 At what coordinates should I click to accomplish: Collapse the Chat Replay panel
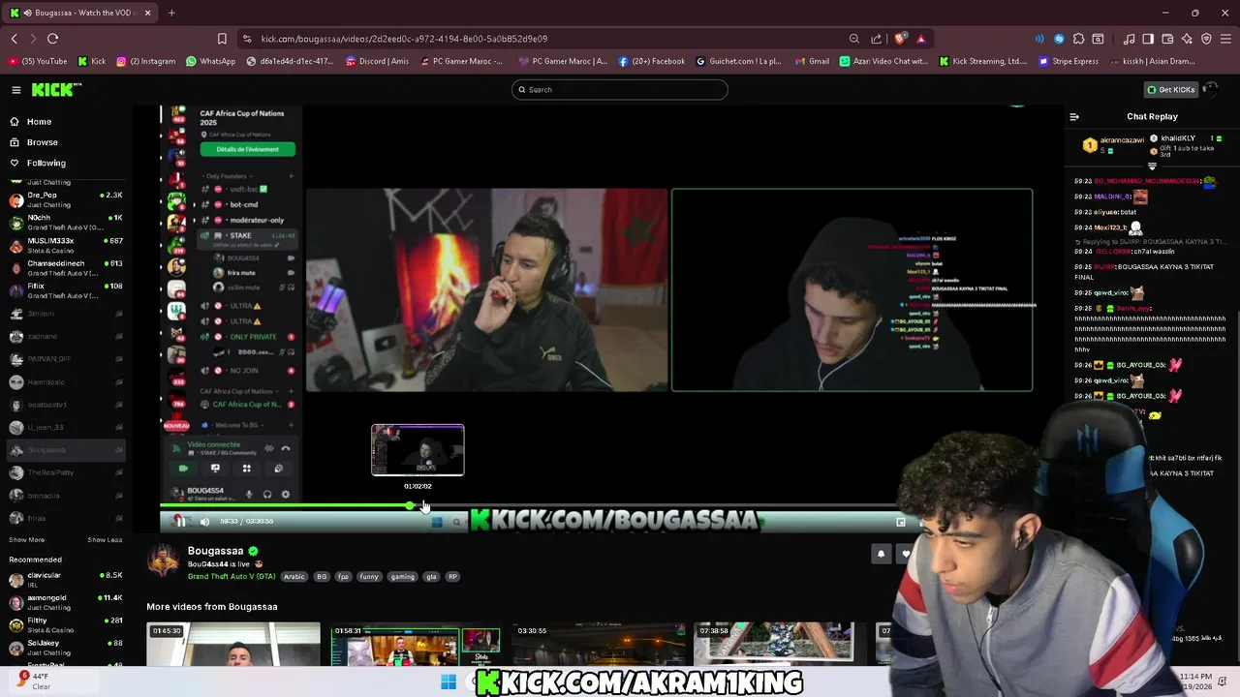click(x=1074, y=116)
